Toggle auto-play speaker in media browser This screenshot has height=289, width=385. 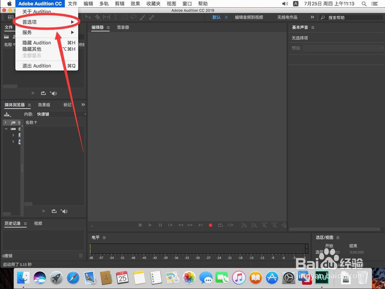64,211
